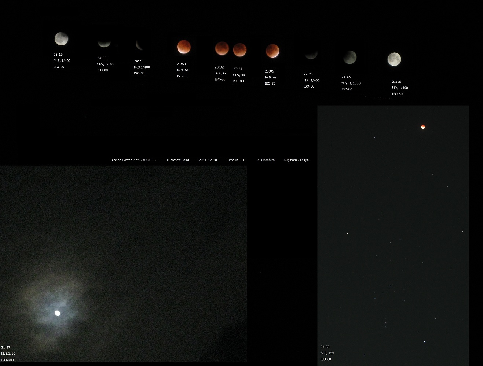The image size is (483, 366).
Task: Click the '24:21' time label
Action: click(x=138, y=61)
